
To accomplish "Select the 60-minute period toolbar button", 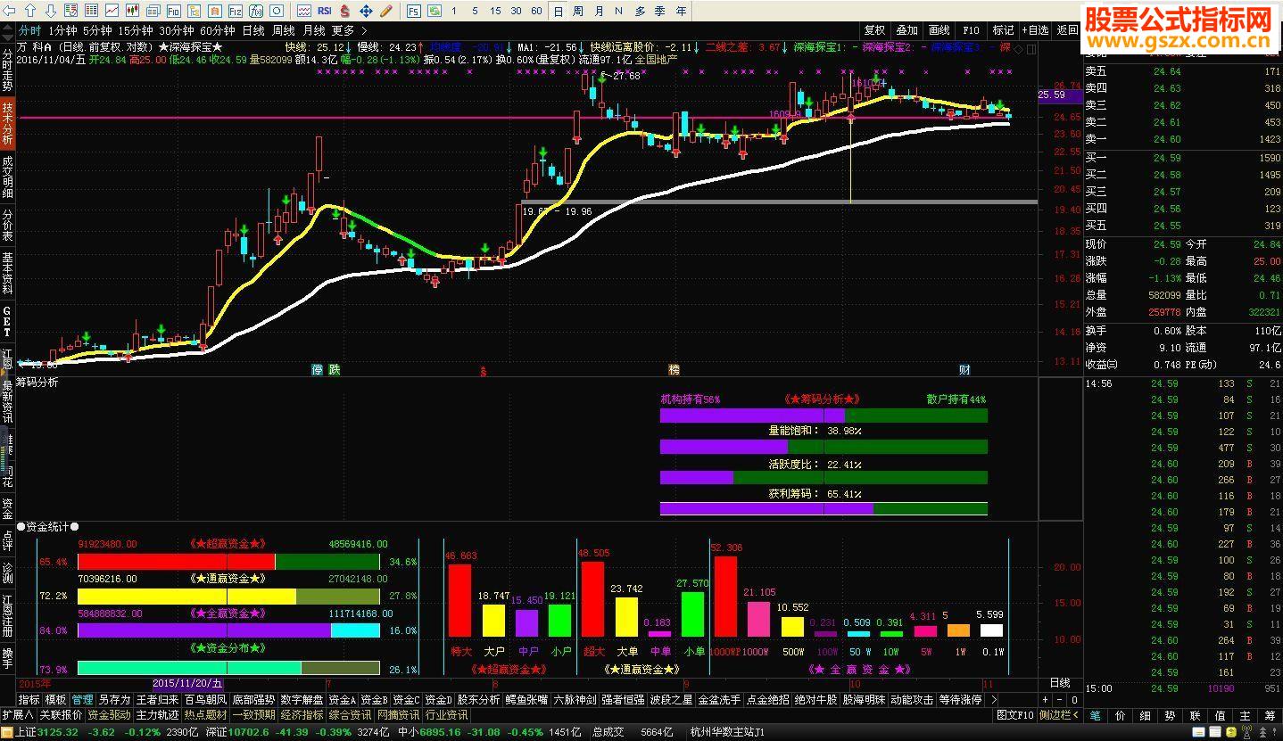I will point(535,11).
